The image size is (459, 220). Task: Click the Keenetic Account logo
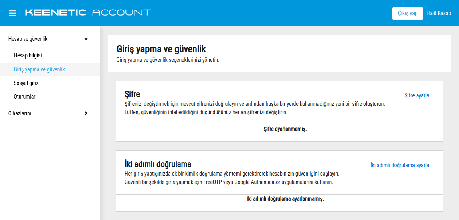tap(88, 13)
